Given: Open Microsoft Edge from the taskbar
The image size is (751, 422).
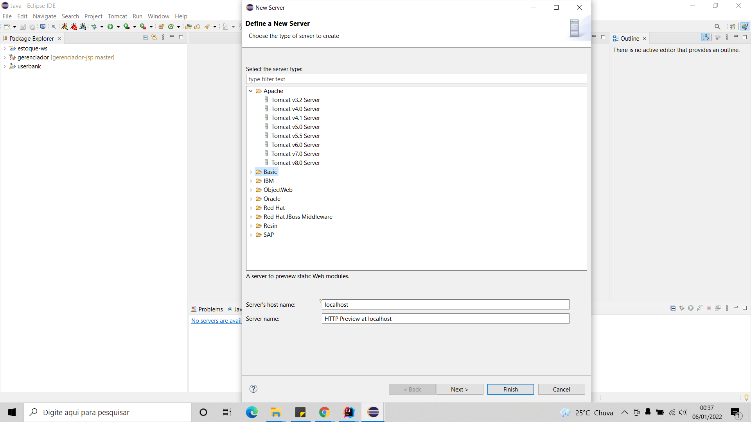Looking at the screenshot, I should (x=252, y=412).
